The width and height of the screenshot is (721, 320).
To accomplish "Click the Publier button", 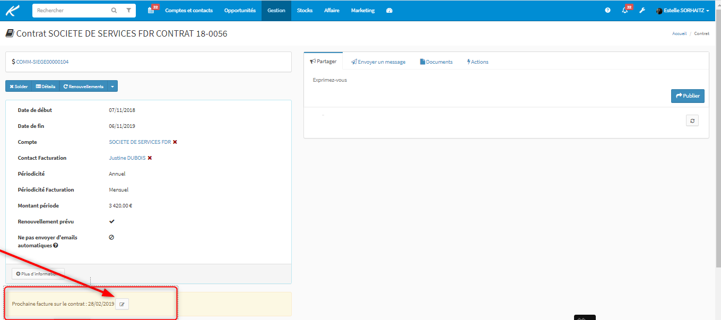I will [688, 96].
